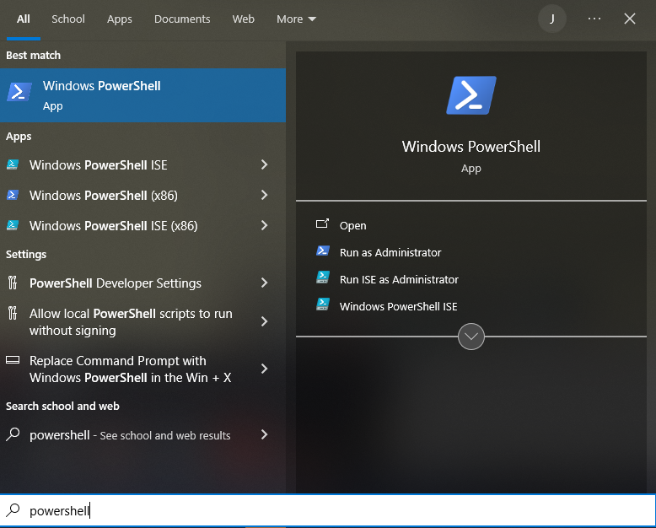The width and height of the screenshot is (656, 528).
Task: Expand Replace Command Prompt setting arrow
Action: (x=264, y=369)
